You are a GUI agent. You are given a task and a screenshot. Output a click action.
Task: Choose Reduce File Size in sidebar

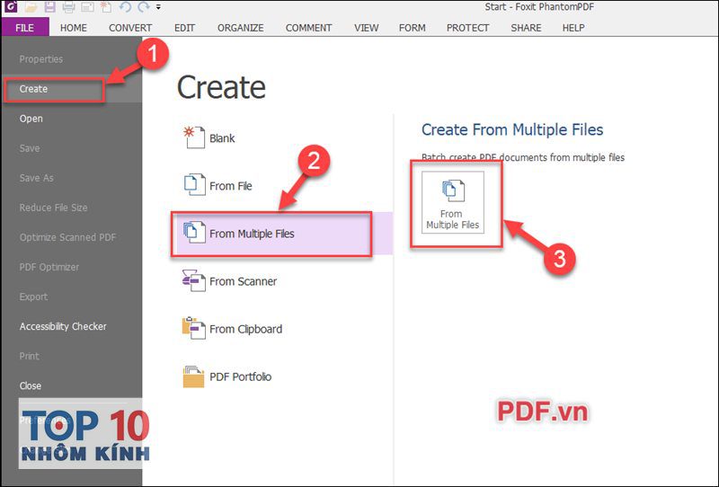tap(72, 208)
